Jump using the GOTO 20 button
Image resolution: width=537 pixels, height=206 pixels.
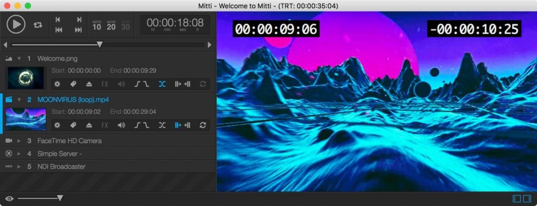click(x=111, y=25)
